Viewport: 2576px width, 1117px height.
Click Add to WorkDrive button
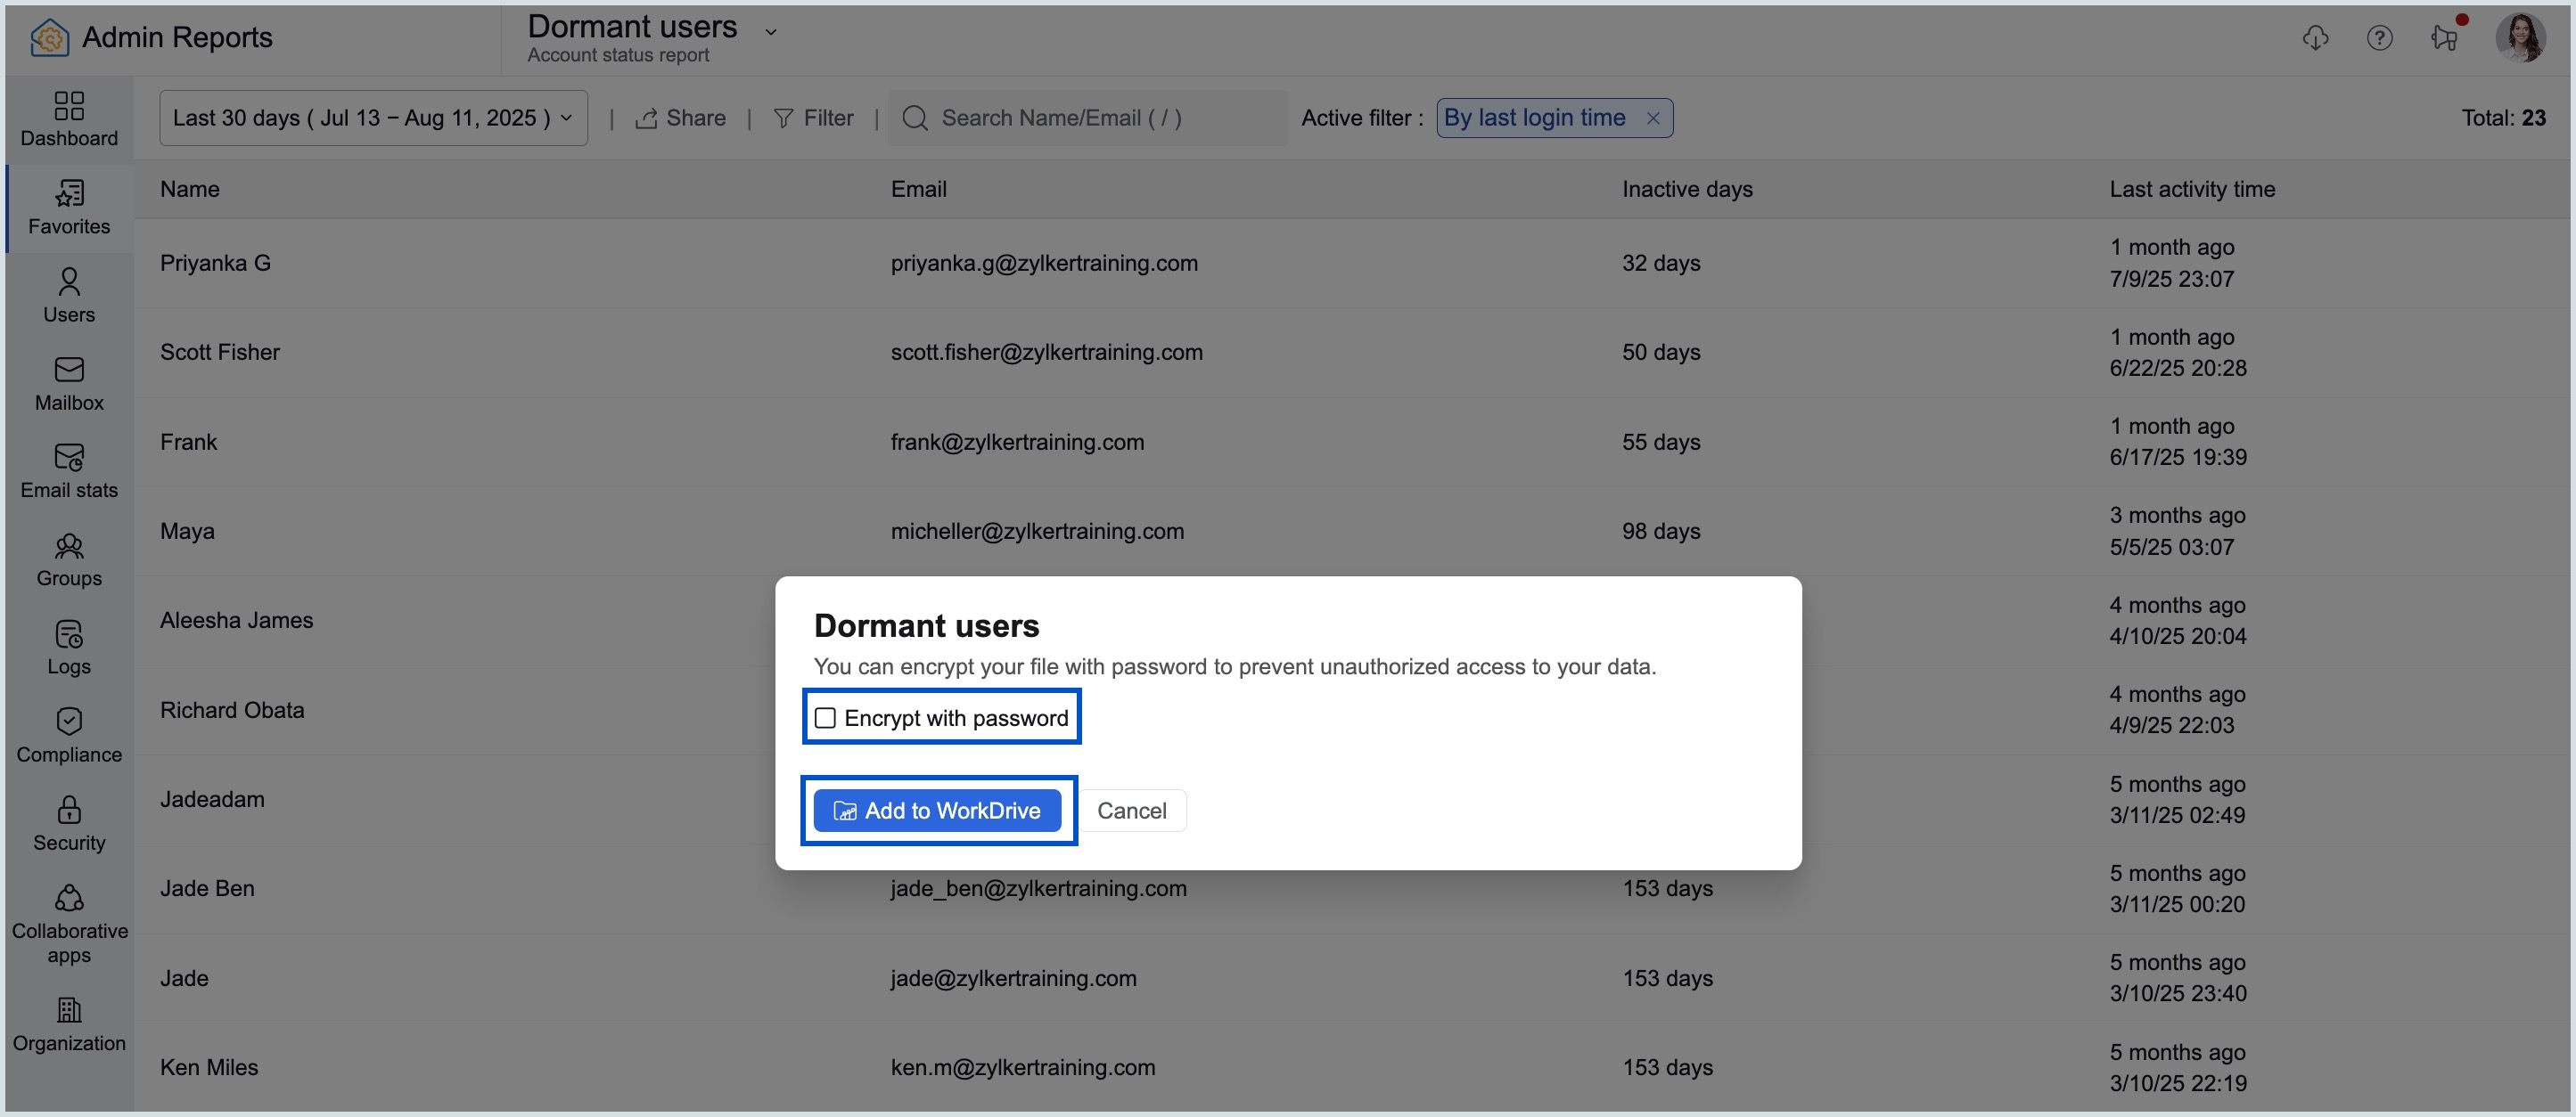coord(937,811)
